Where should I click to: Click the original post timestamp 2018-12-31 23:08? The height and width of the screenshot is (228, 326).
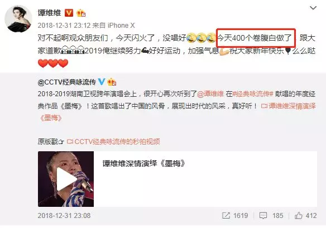point(64,216)
